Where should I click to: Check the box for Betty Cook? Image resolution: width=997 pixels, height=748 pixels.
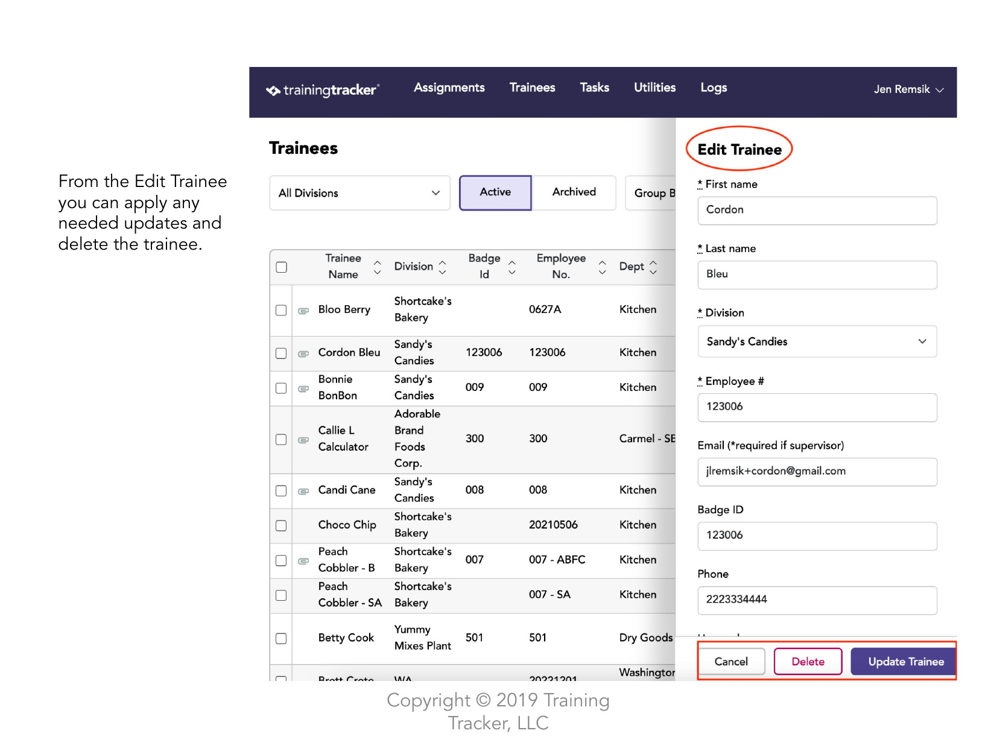(x=281, y=638)
